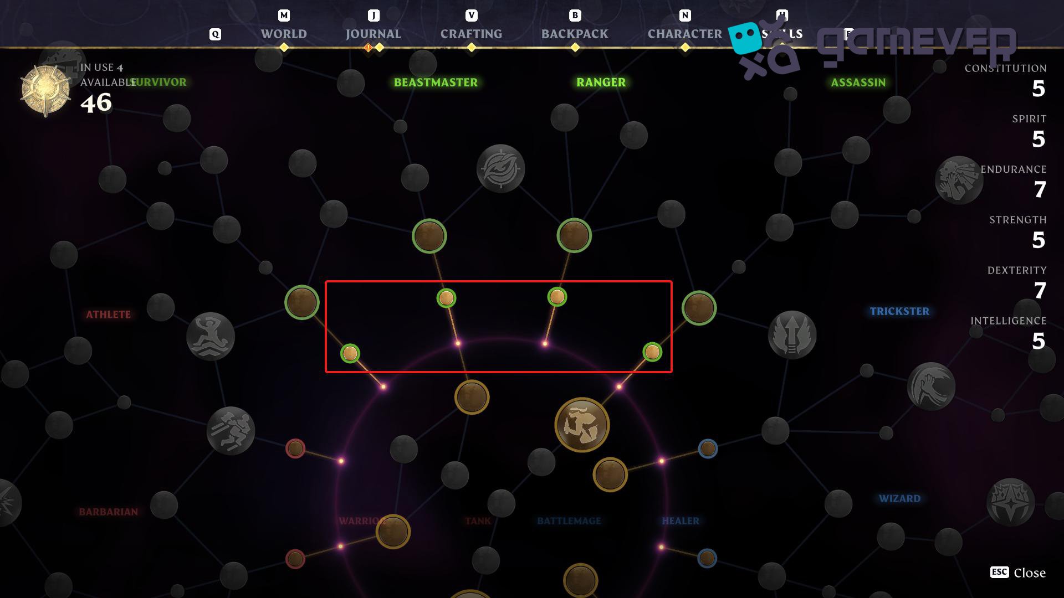Click the IN USE 4 points text
Image resolution: width=1064 pixels, height=598 pixels.
pyautogui.click(x=101, y=68)
